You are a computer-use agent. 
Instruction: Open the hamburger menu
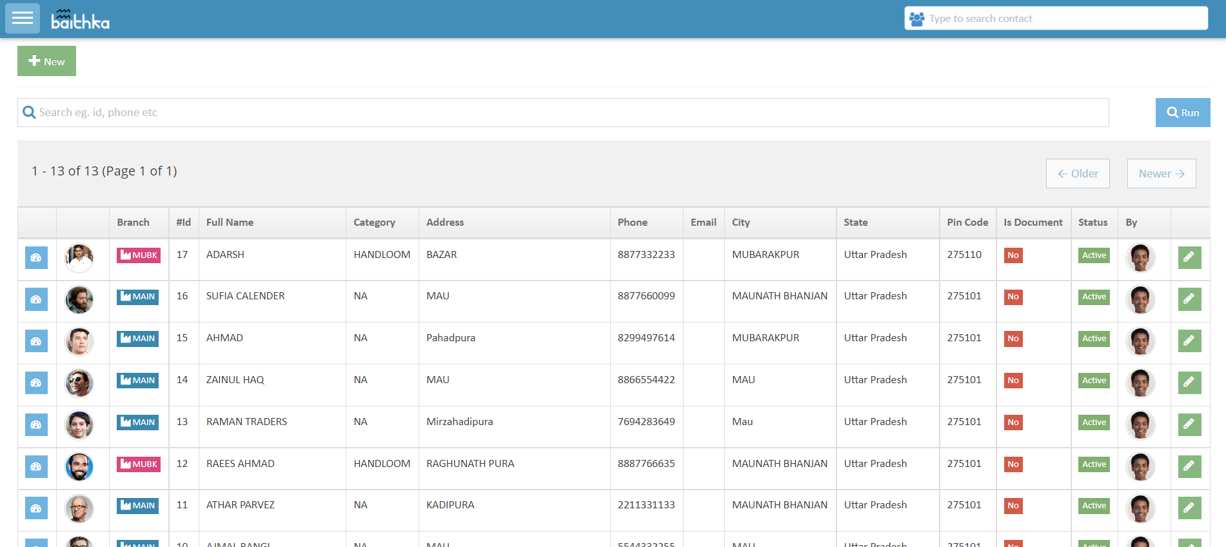(23, 18)
